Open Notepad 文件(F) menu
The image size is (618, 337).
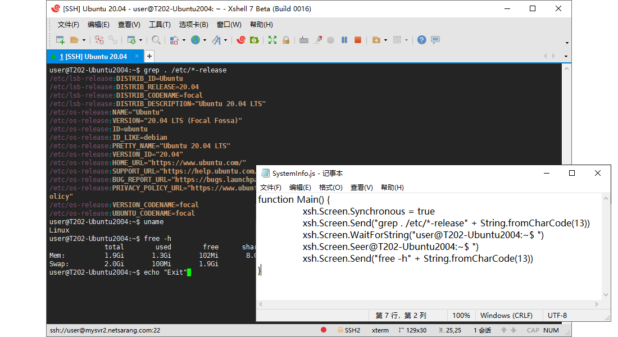[x=270, y=187]
